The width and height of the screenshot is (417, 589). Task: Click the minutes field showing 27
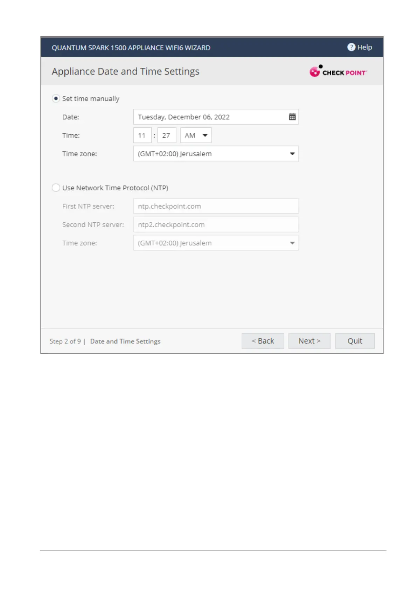tap(167, 135)
